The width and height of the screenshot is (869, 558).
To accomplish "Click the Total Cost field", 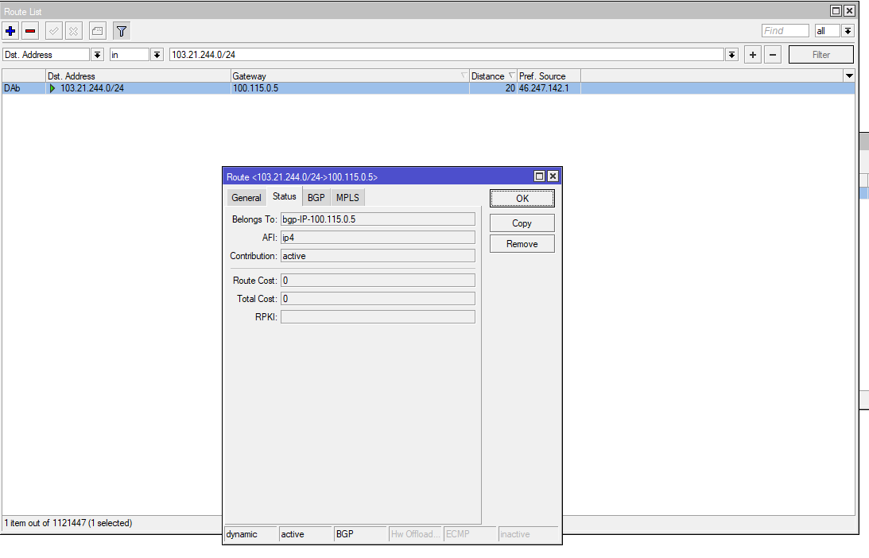I will [x=378, y=299].
